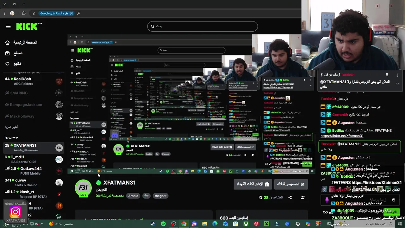Click the share icon under stream
405x228 pixels.
click(x=290, y=198)
